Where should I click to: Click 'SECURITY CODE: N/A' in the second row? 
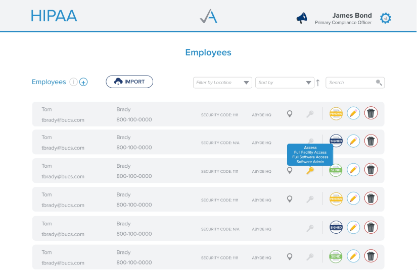220,143
